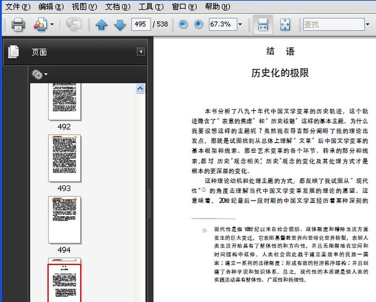The height and width of the screenshot is (302, 376).
Task: Zoom out with the minus button
Action: [x=183, y=25]
